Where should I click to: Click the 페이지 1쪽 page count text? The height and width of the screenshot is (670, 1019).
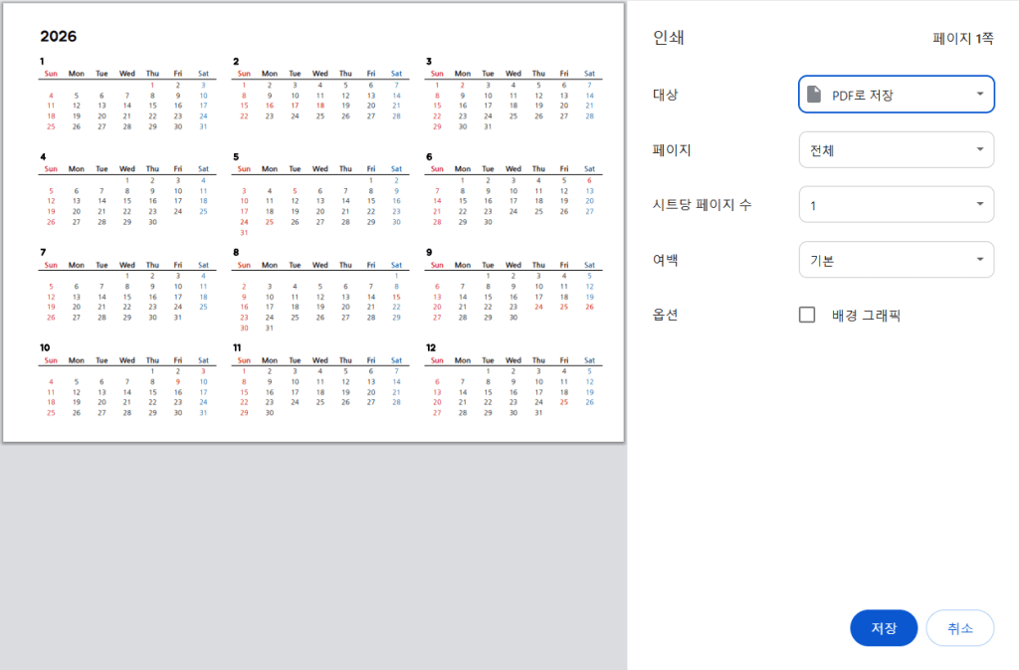(962, 39)
